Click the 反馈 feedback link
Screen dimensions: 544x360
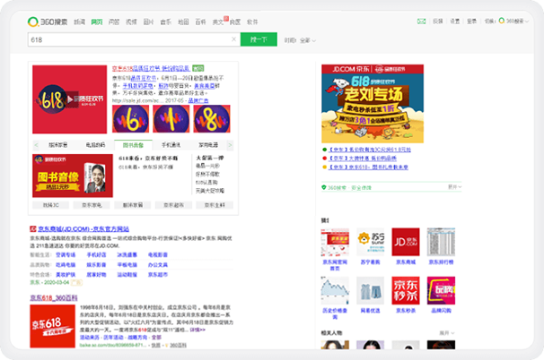tap(438, 21)
